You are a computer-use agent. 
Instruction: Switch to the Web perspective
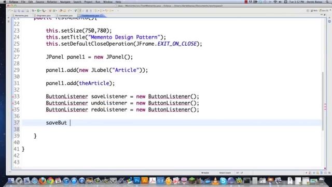[314, 10]
